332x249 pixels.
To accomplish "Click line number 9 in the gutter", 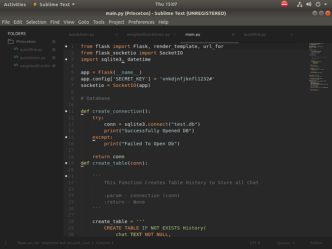I will (x=72, y=98).
